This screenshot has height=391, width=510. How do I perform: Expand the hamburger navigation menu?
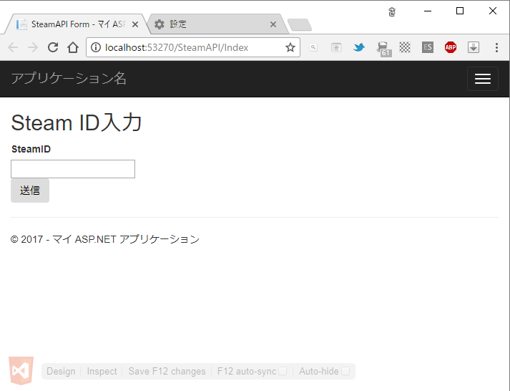tap(483, 79)
